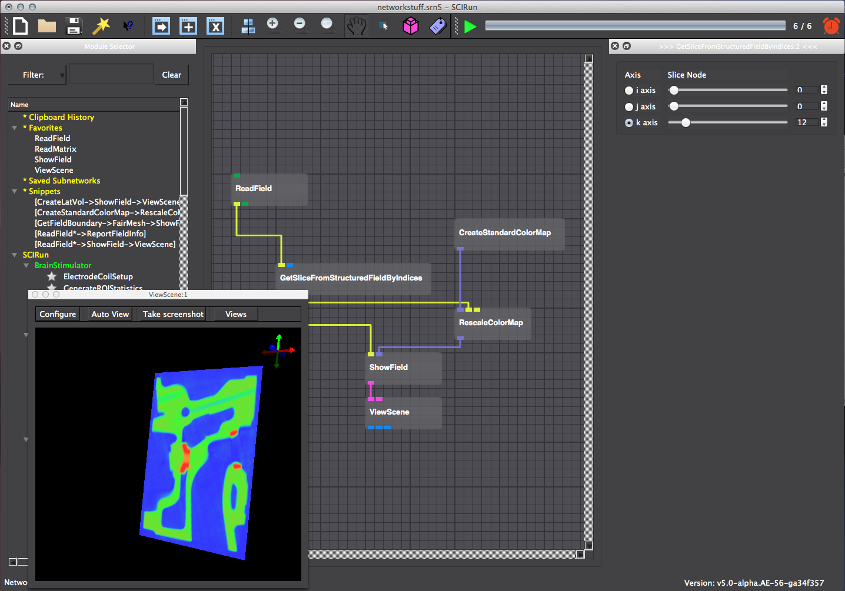Image resolution: width=845 pixels, height=591 pixels.
Task: Open a network with the folder icon
Action: 47,26
